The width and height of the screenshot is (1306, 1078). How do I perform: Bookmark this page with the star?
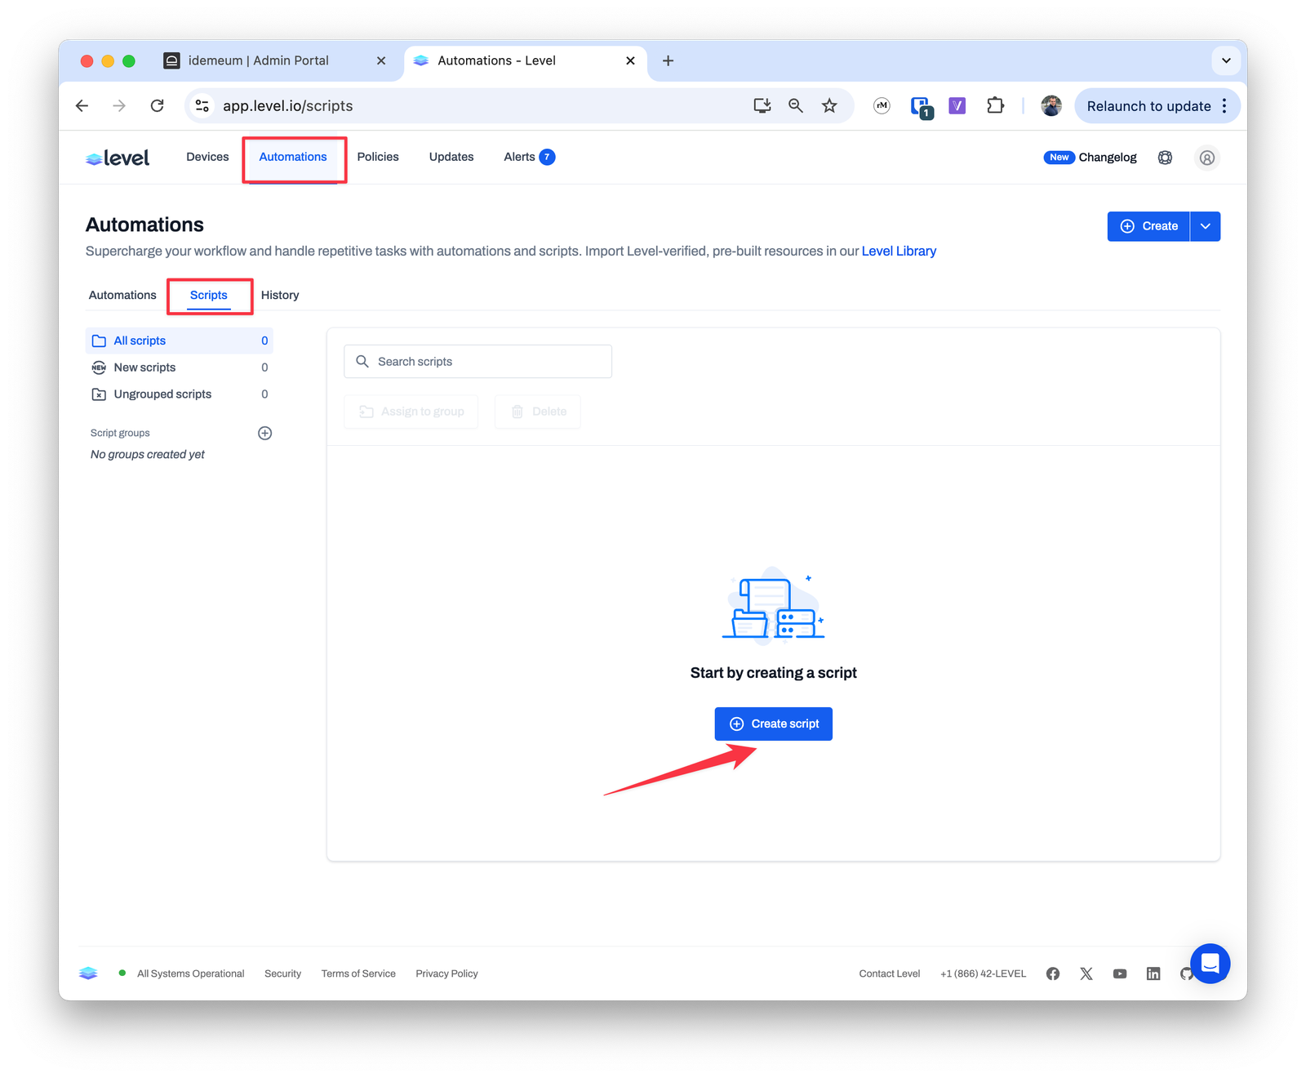click(x=829, y=105)
